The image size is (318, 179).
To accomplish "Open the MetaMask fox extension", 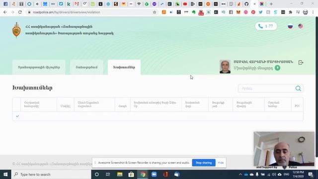I will [238, 12].
